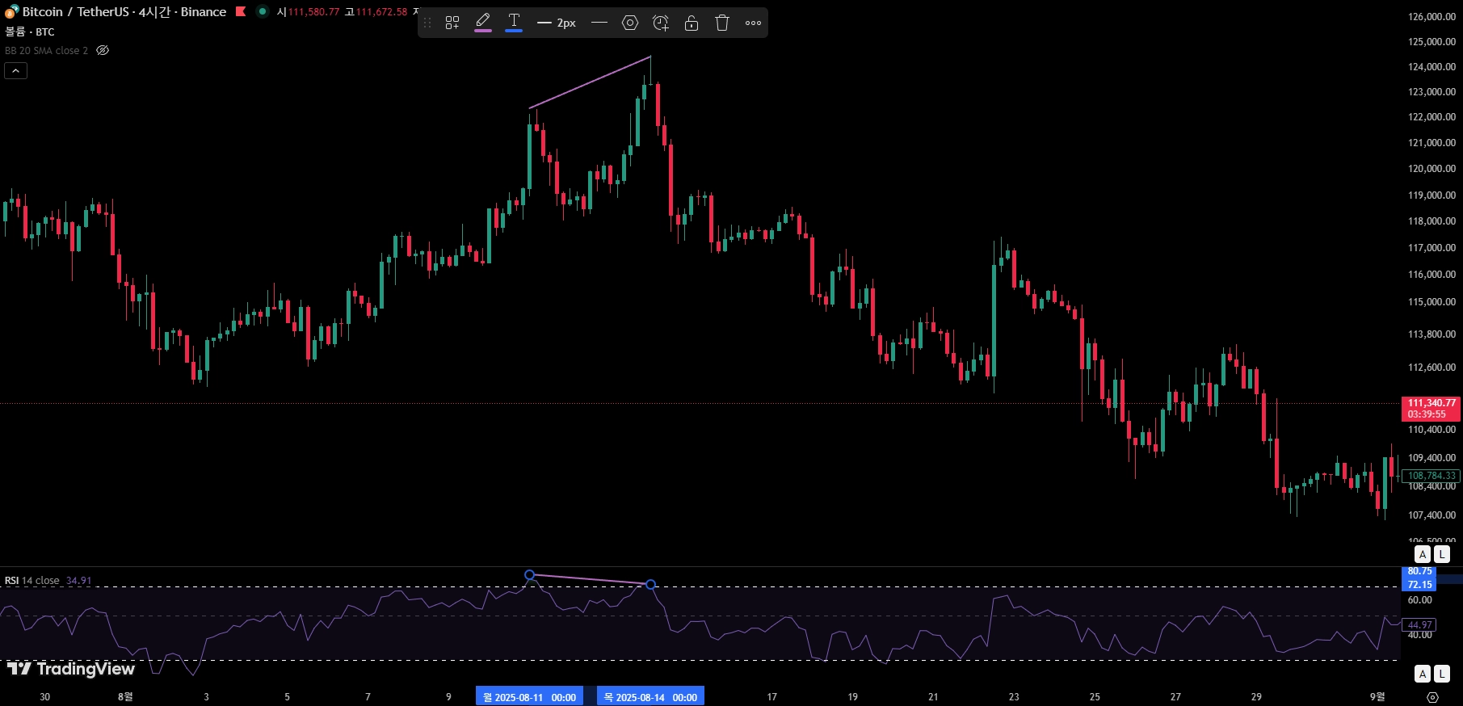This screenshot has width=1463, height=706.
Task: Toggle log scale (L) on the RSI pane
Action: (x=1442, y=673)
